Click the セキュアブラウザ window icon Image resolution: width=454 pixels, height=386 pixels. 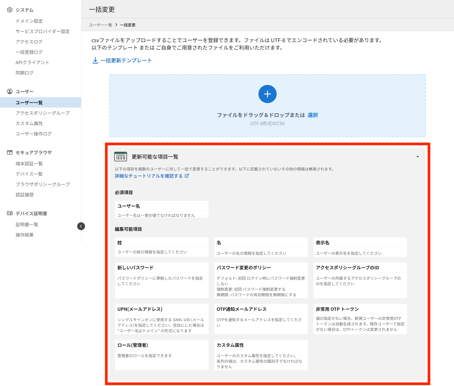[x=10, y=152]
